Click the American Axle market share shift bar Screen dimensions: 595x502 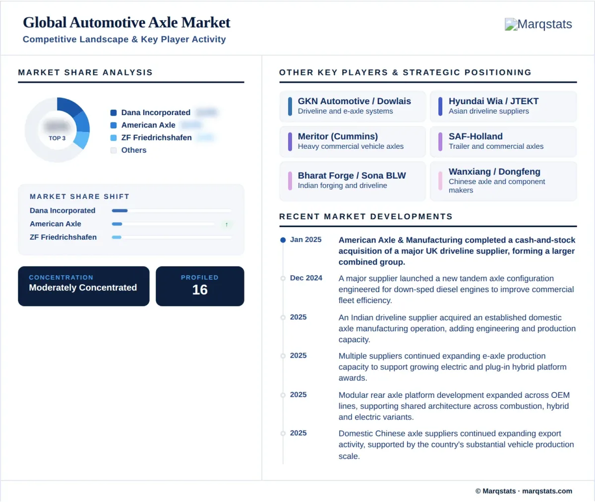tap(163, 224)
